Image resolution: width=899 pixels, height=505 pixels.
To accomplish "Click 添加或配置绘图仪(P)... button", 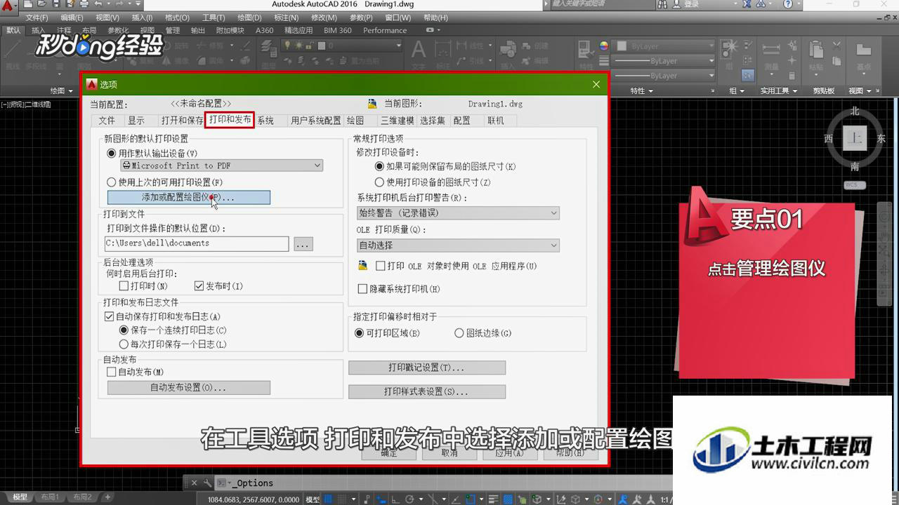I will point(188,198).
